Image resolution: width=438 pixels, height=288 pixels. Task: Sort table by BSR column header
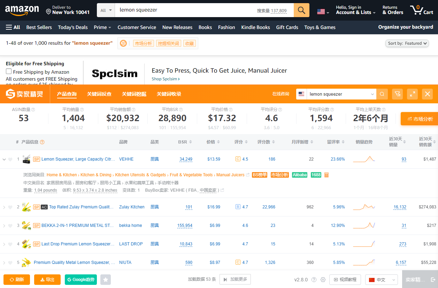[185, 142]
